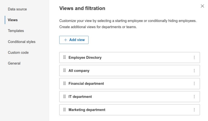Select the Financial department view name

[x=86, y=84]
